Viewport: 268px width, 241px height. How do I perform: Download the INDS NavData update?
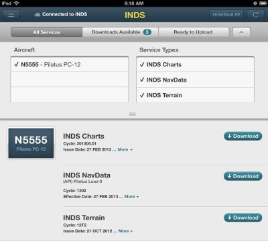coord(243,176)
